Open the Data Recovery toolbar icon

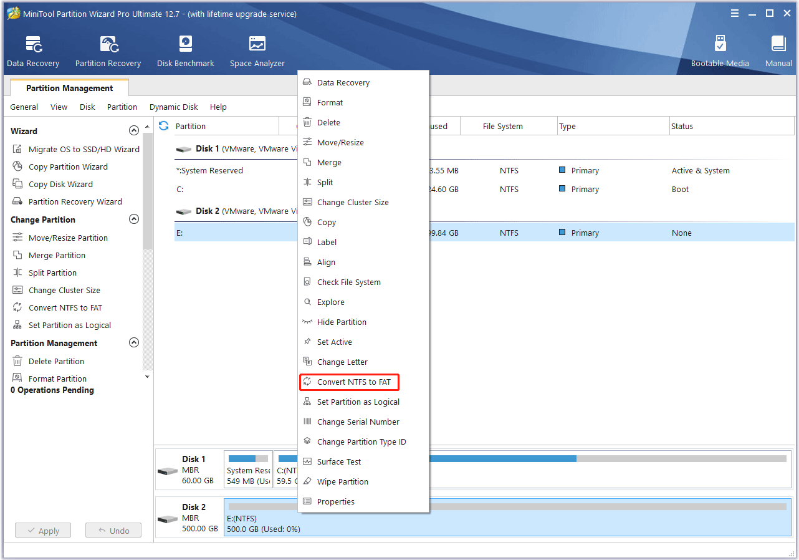pyautogui.click(x=33, y=45)
